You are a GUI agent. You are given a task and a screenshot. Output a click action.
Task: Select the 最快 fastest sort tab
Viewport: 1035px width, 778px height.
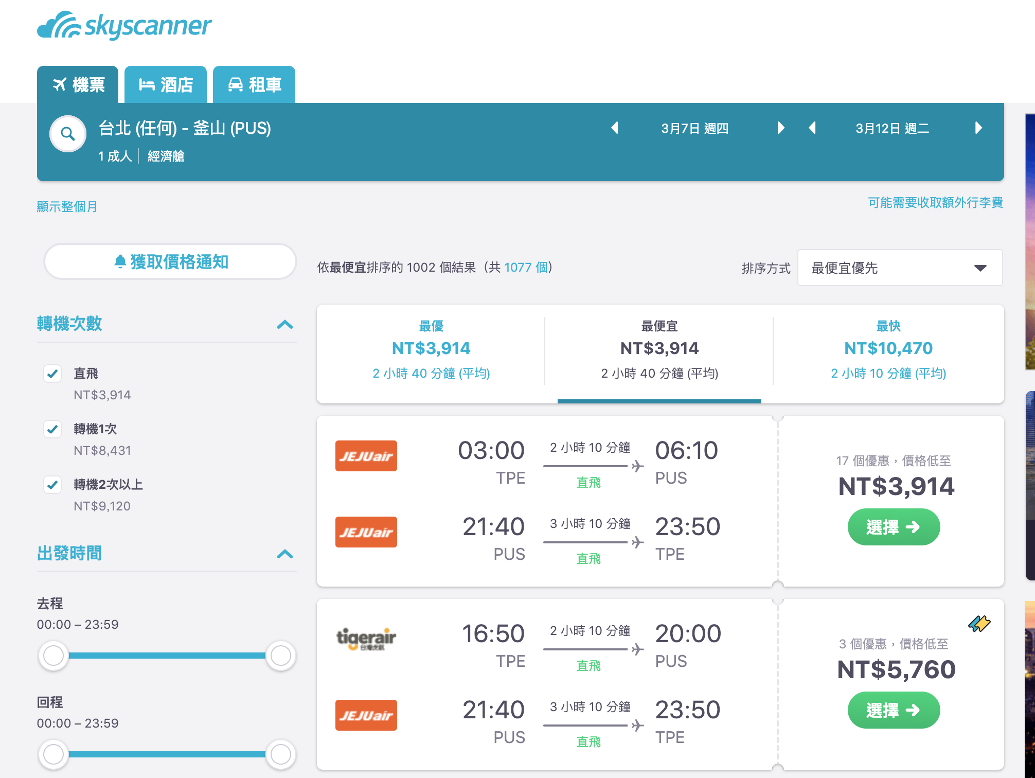pyautogui.click(x=888, y=351)
